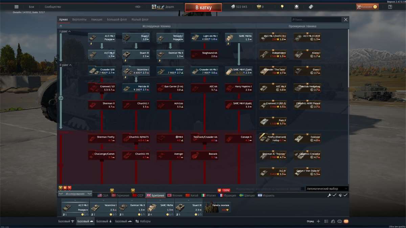
Task: Expand the slot handle above the SARC MkIVa crew
Action: pyautogui.click(x=160, y=200)
